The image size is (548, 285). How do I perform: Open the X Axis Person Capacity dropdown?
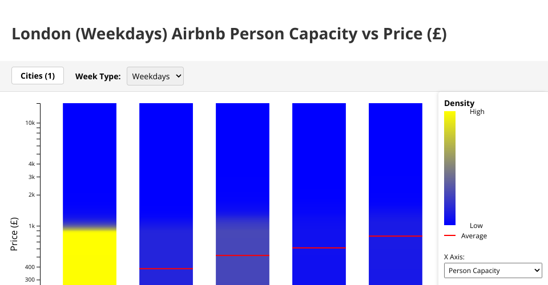point(493,270)
